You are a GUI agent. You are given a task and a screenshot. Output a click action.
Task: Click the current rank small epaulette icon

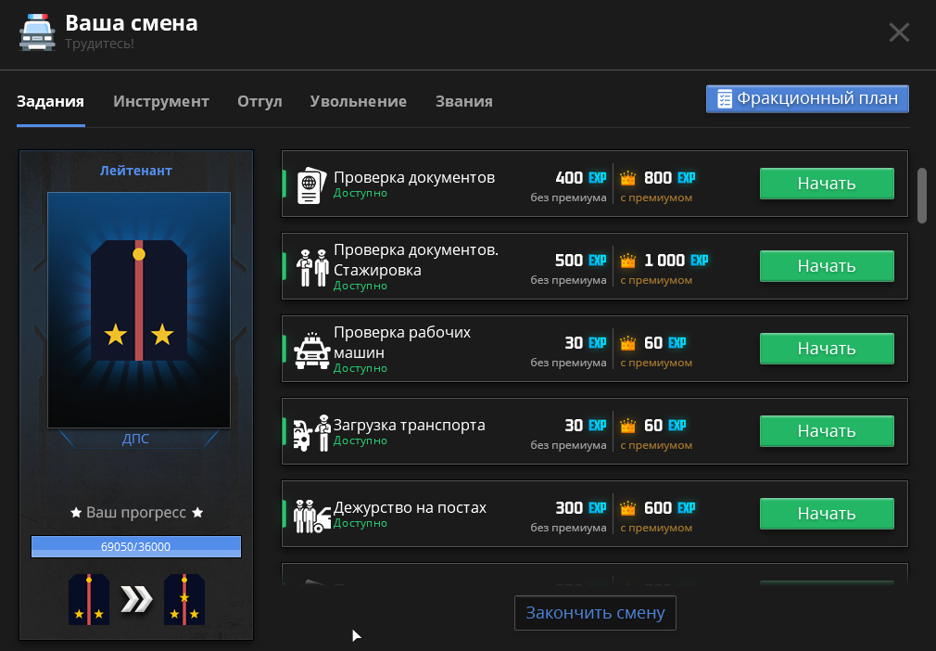point(89,600)
